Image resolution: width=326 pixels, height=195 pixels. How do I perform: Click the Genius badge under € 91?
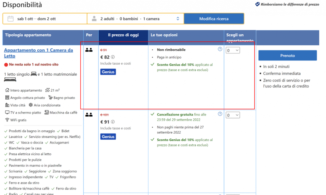coord(108,136)
